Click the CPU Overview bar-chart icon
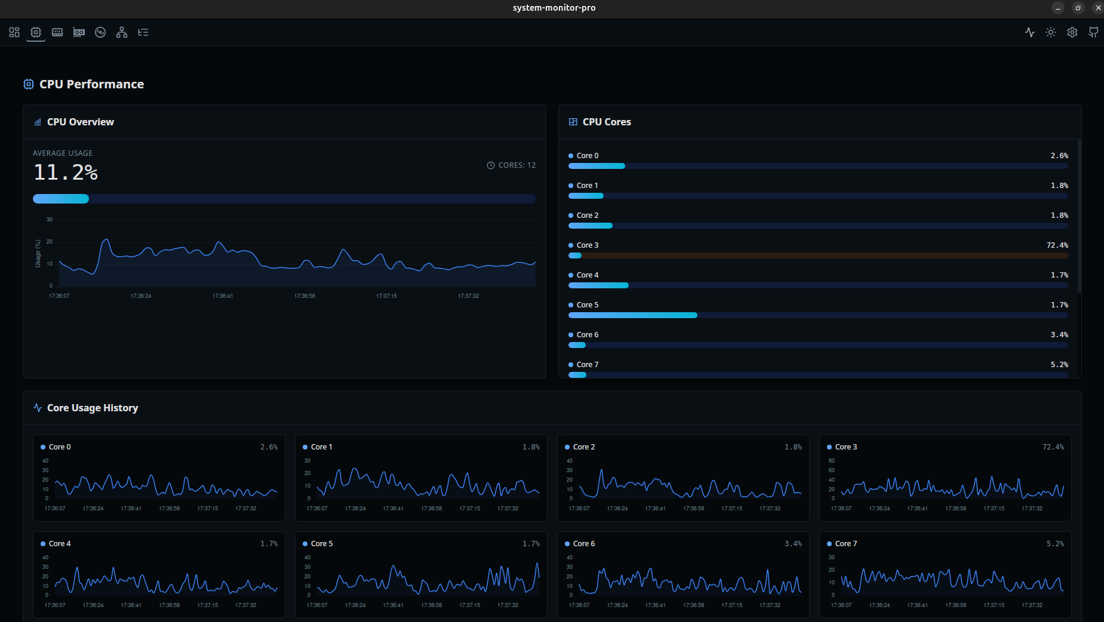 (36, 122)
